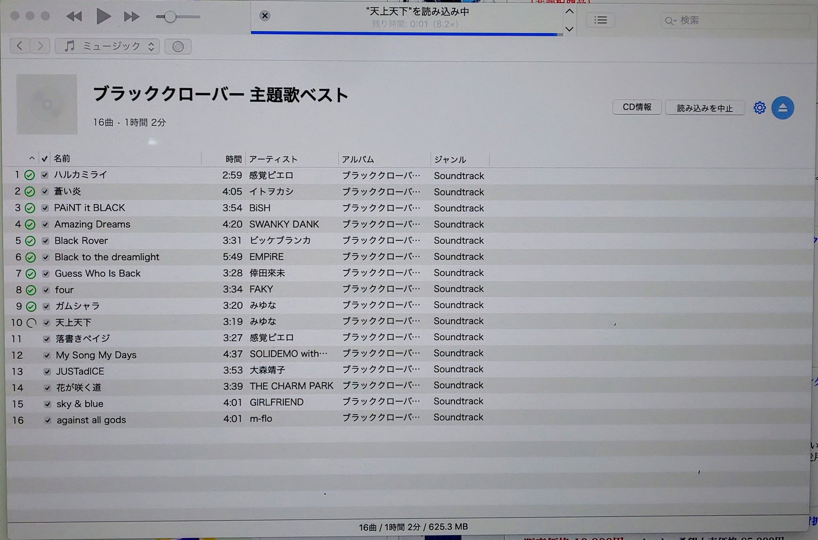Adjust the volume slider knob
This screenshot has height=540, width=818.
pos(170,17)
